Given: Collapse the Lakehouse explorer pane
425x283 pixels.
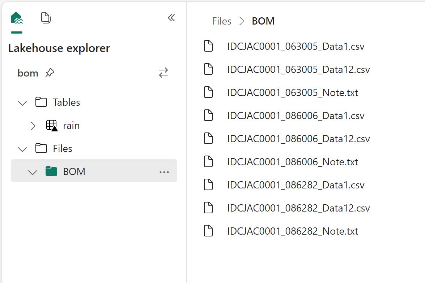Looking at the screenshot, I should [x=171, y=18].
